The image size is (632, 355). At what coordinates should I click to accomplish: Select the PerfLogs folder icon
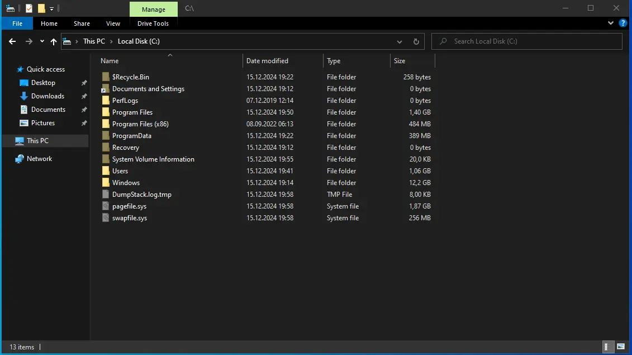click(x=106, y=101)
